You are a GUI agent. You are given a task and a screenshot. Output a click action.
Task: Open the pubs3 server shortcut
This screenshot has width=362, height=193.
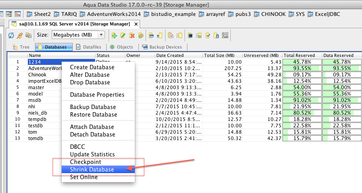click(239, 14)
